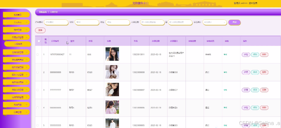Click calendar icon in end date field

point(170,22)
